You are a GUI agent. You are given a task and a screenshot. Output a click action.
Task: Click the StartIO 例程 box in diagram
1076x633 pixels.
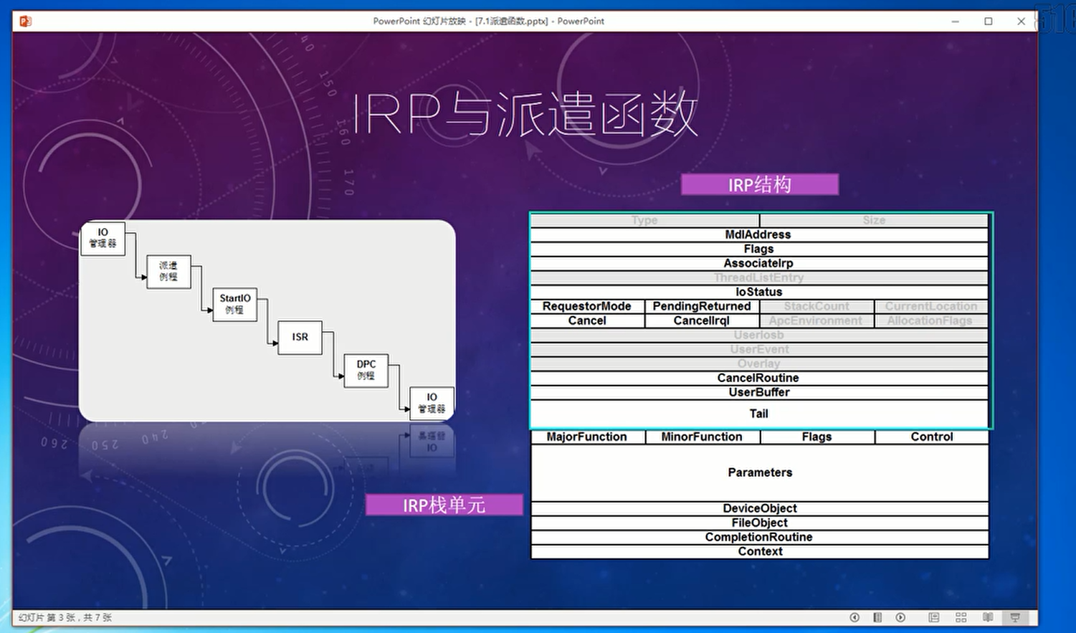tap(234, 304)
